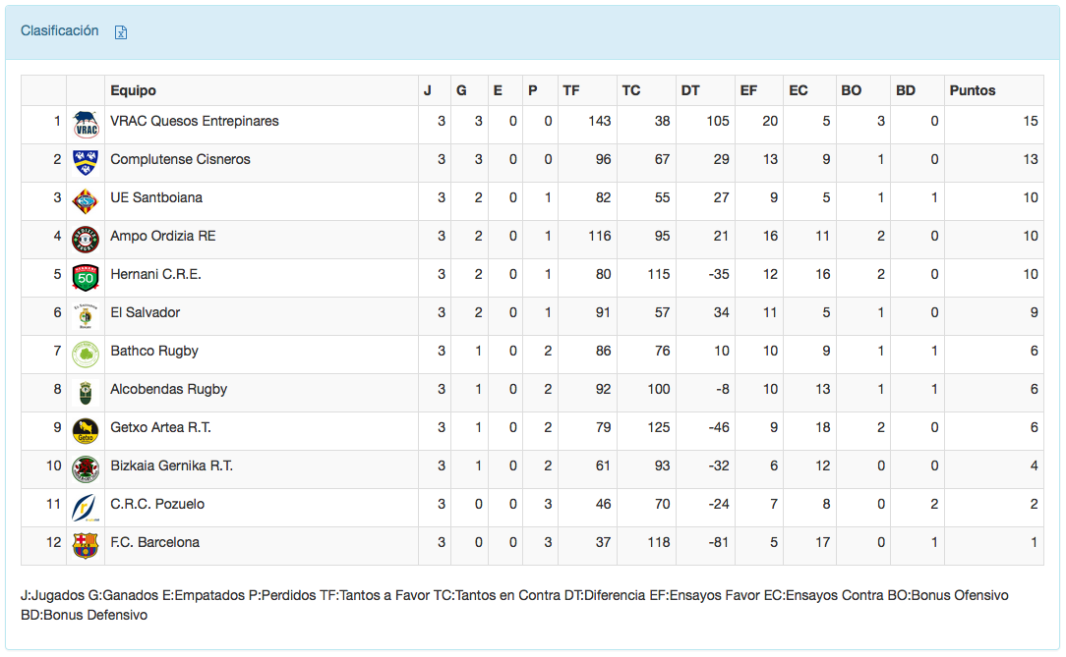This screenshot has width=1066, height=657.
Task: Click the Complutense Cisneros team crest
Action: [x=86, y=163]
